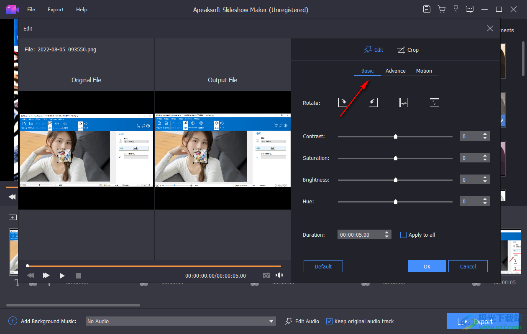Switch to the Crop tool
This screenshot has height=334, width=527.
point(408,50)
